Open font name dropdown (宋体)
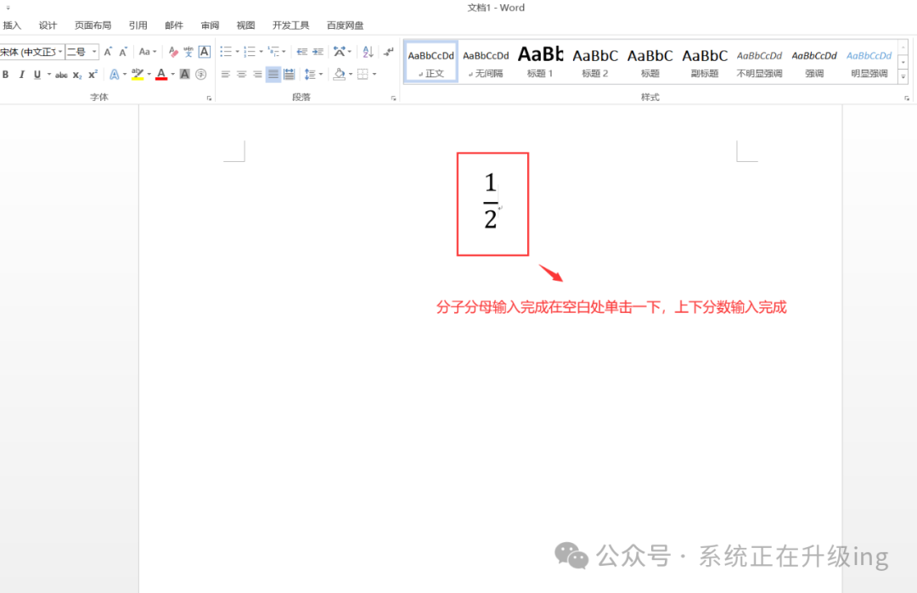The width and height of the screenshot is (917, 593). (60, 52)
